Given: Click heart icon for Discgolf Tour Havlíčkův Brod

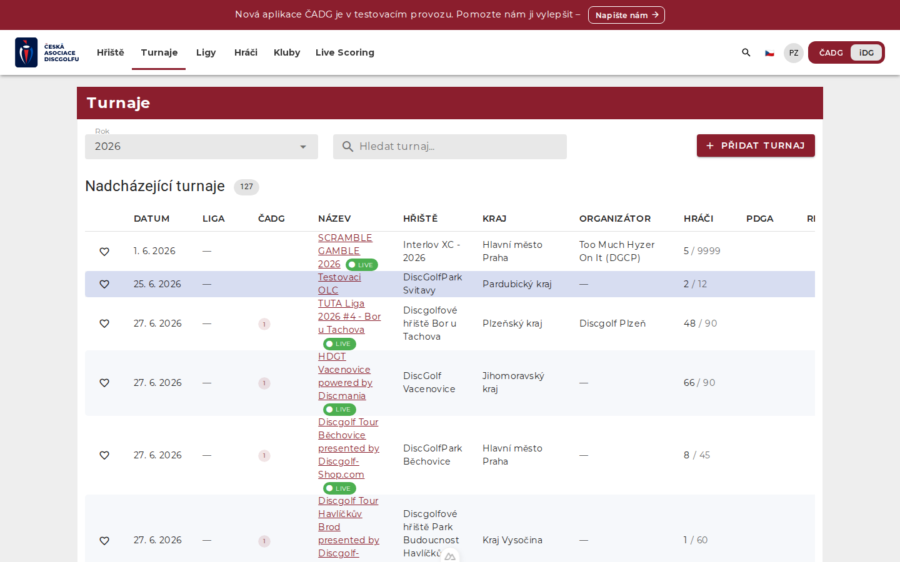Looking at the screenshot, I should coord(104,541).
